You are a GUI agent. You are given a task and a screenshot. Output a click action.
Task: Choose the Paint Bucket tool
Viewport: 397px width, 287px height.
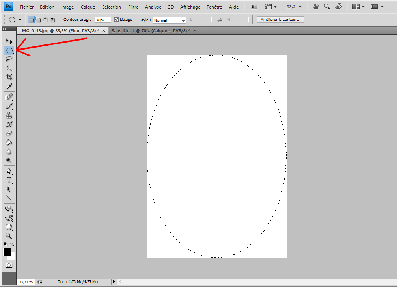9,142
